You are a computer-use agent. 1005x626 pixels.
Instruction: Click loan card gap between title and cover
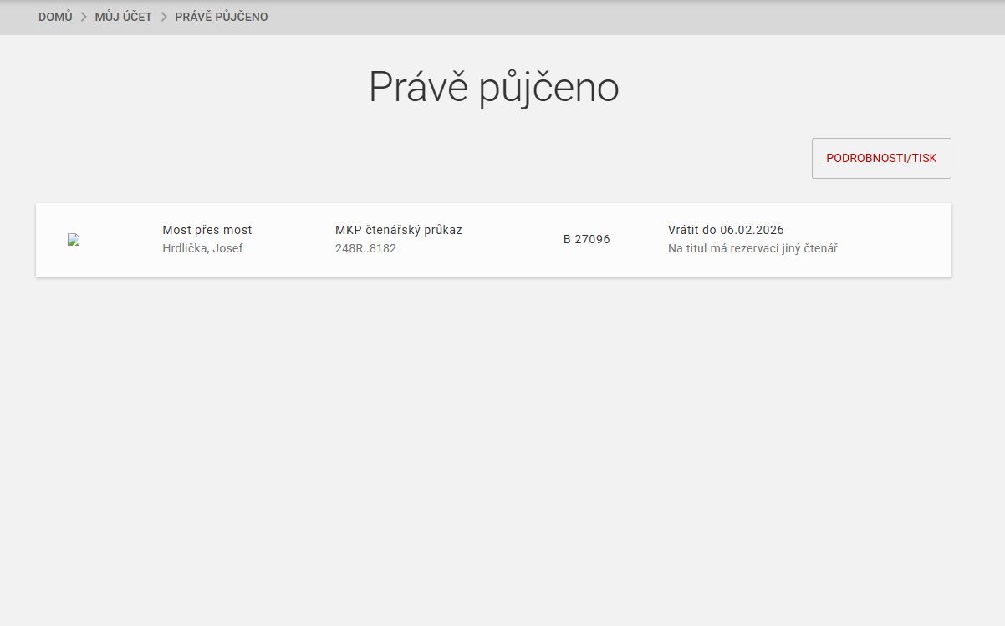pos(121,240)
